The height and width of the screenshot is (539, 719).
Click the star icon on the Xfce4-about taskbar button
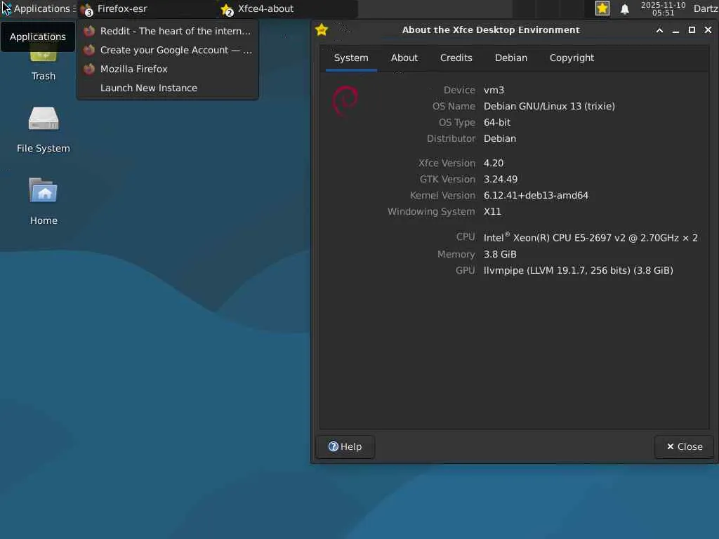click(x=227, y=9)
